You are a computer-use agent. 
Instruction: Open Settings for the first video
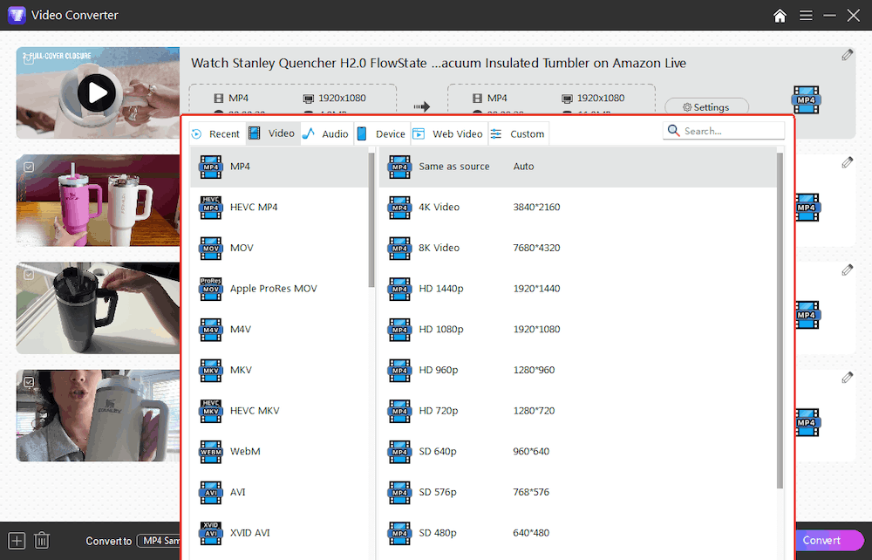[x=706, y=107]
